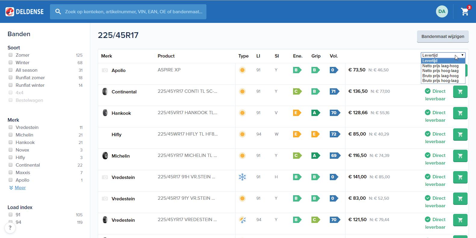Click Apollo summer sun type icon

click(242, 70)
